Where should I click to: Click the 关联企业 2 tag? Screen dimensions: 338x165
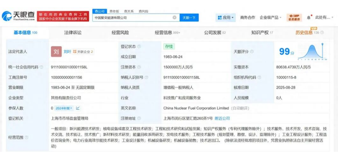(x=83, y=52)
